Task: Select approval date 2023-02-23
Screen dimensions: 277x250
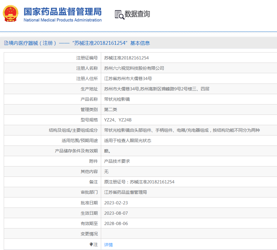Action: 116,203
